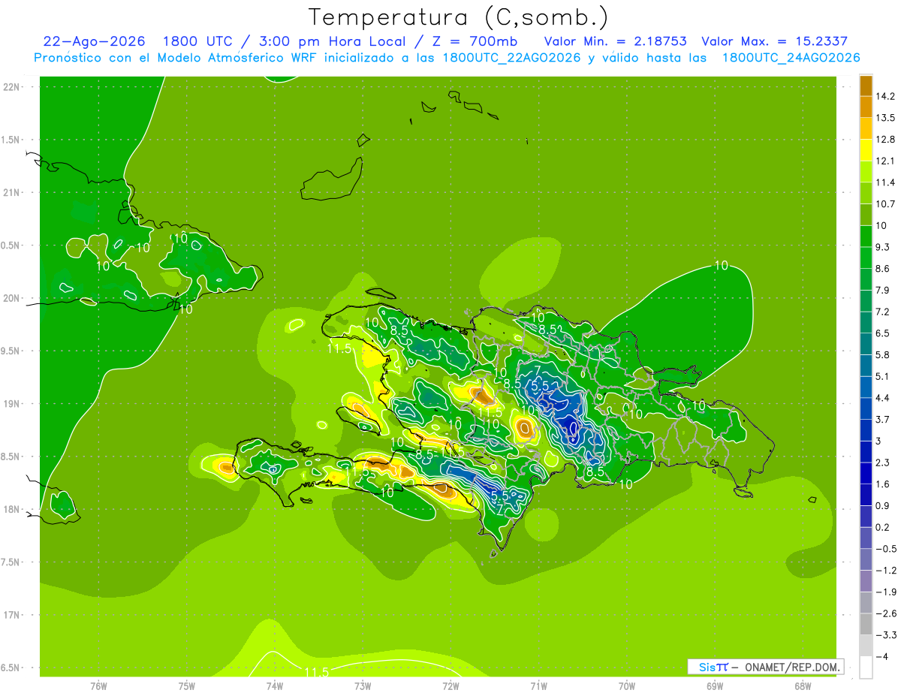Click the 9.5N latitude axis label
Image resolution: width=901 pixels, height=696 pixels.
10,351
